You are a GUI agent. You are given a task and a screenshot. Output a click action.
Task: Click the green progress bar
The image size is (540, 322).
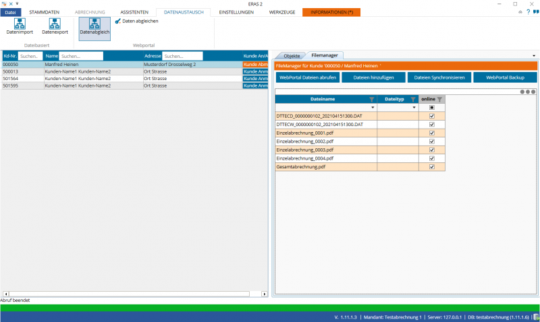pos(270,308)
